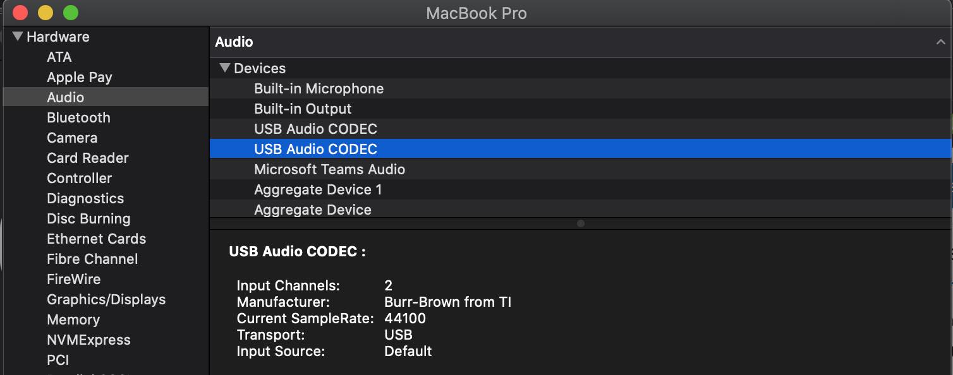This screenshot has height=375, width=953.
Task: Click the green zoom window button
Action: click(71, 13)
